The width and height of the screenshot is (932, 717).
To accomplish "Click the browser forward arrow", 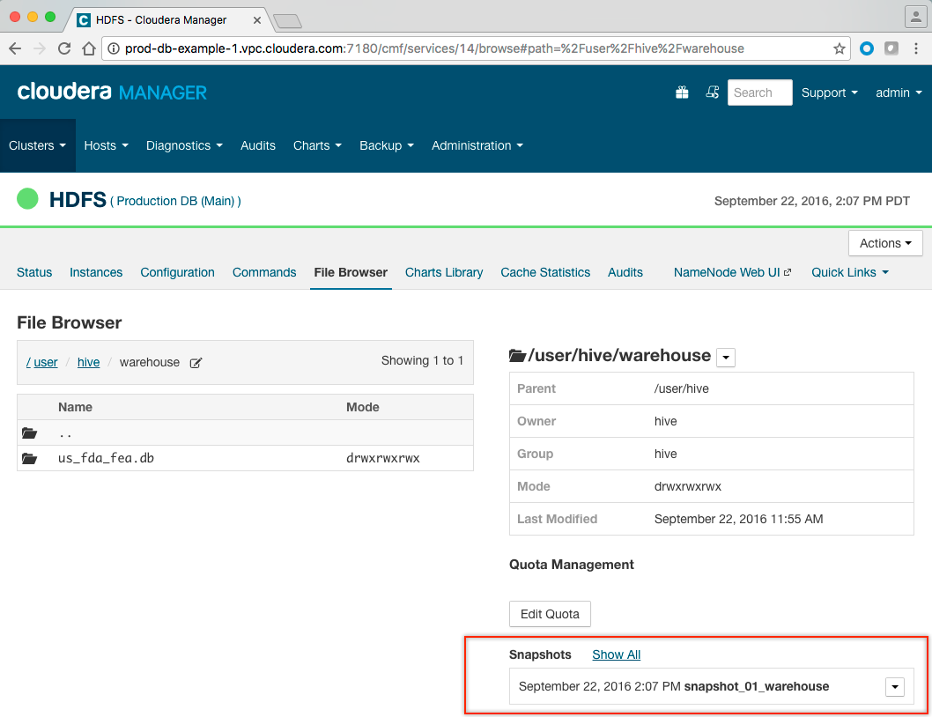I will click(x=40, y=48).
